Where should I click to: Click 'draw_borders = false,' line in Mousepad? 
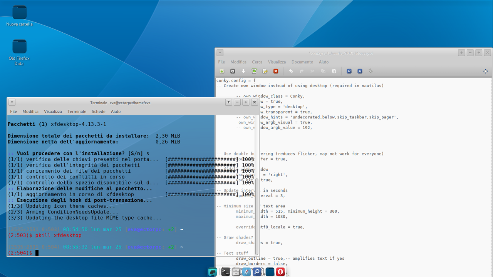click(x=262, y=264)
